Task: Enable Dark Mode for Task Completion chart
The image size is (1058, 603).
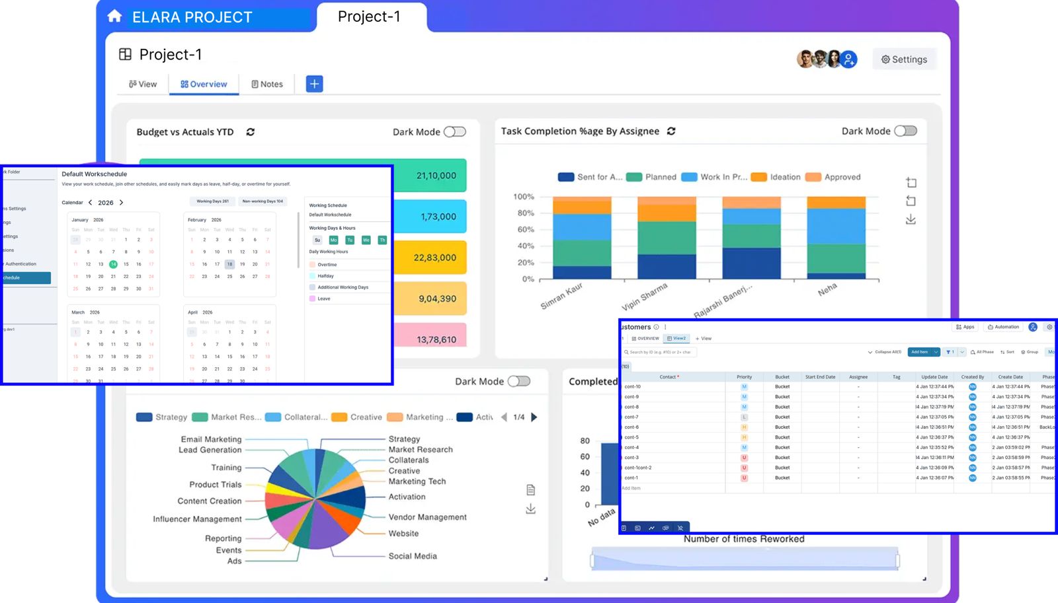Action: 905,131
